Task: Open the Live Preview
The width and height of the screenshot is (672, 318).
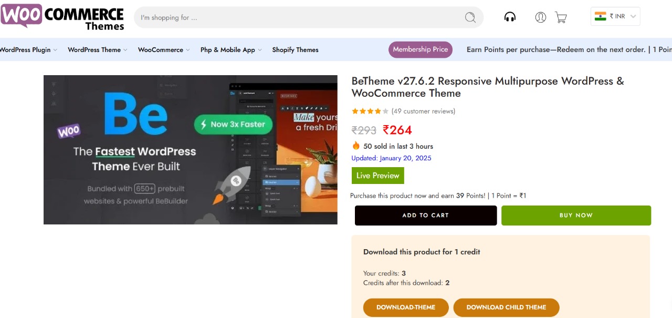Action: pos(377,175)
